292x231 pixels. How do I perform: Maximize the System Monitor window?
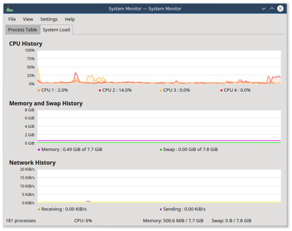click(x=272, y=9)
